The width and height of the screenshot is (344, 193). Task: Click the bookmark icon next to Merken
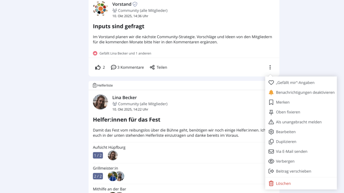(271, 102)
